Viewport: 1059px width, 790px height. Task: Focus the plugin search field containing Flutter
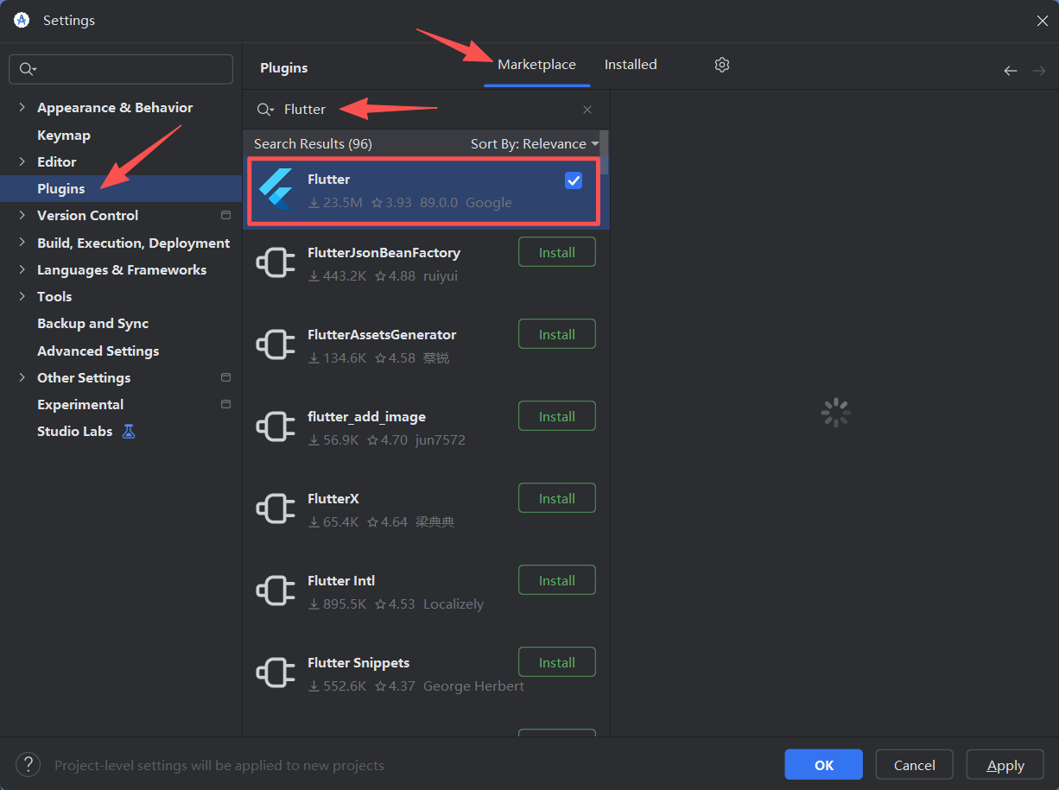(426, 110)
